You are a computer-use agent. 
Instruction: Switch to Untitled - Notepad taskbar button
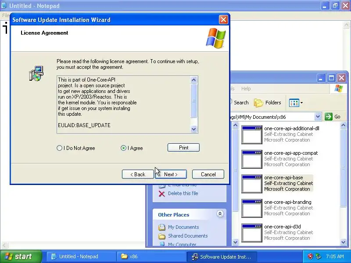click(x=81, y=256)
